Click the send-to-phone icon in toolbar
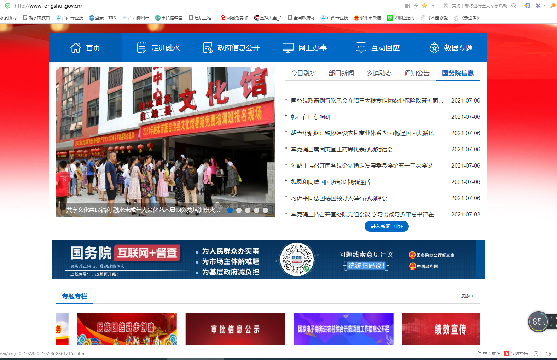 click(527, 6)
